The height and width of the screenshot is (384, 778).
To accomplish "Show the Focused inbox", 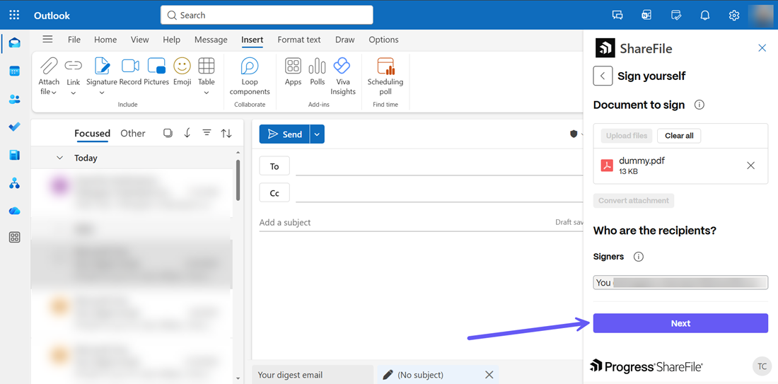I will 92,133.
